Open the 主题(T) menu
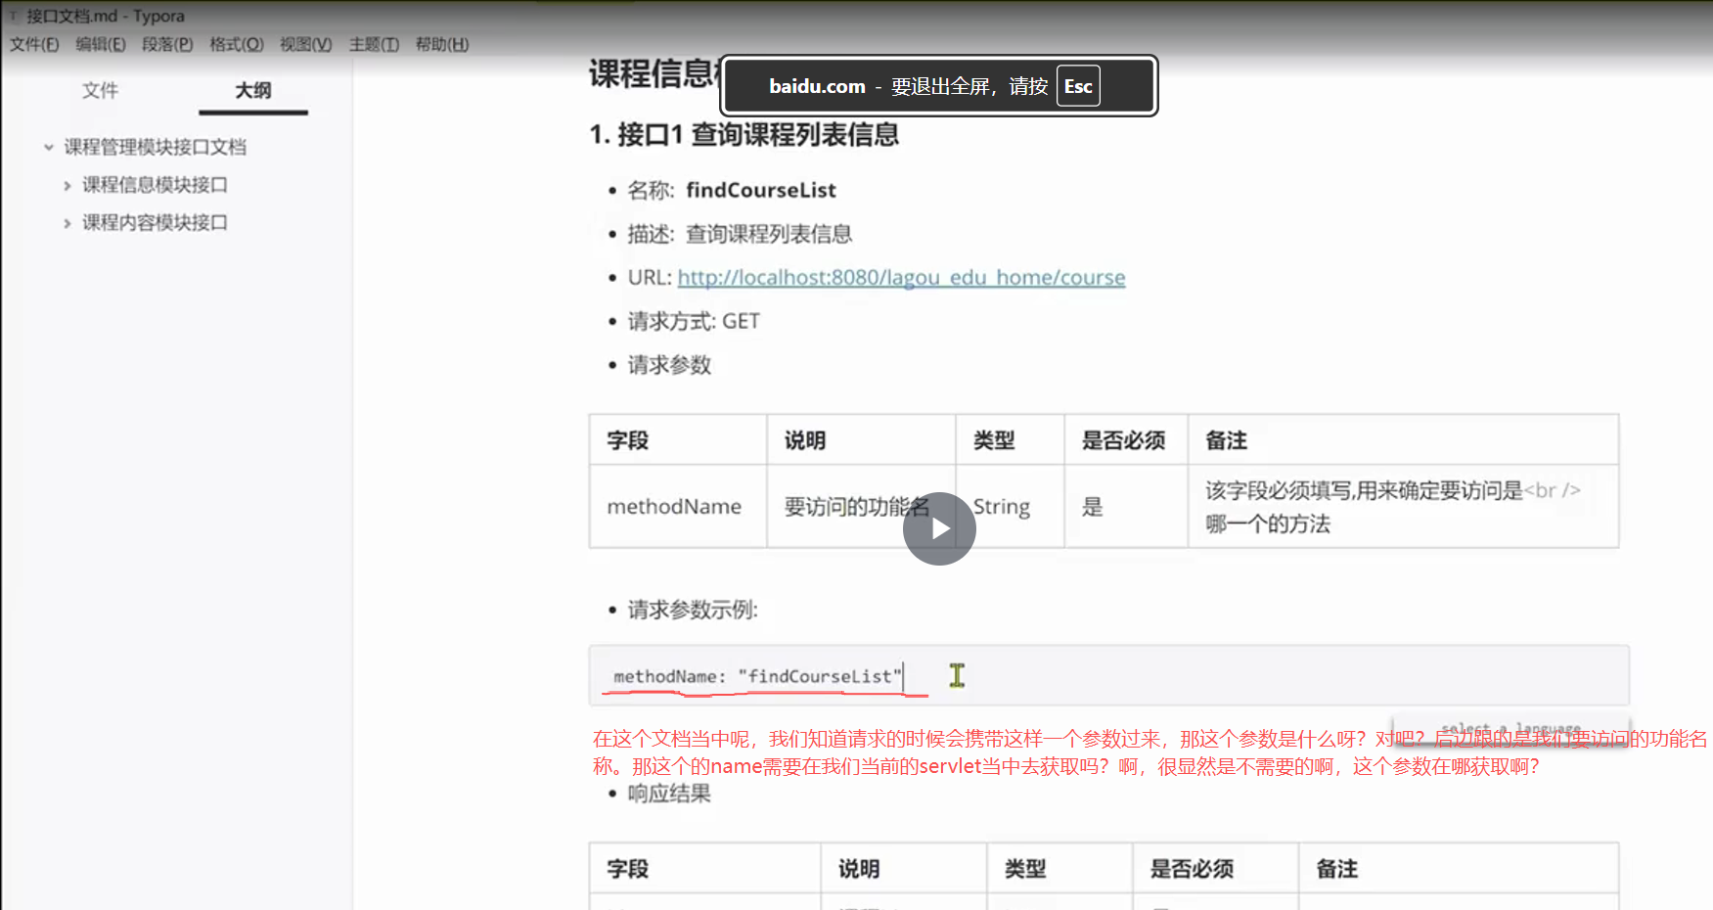 coord(375,44)
